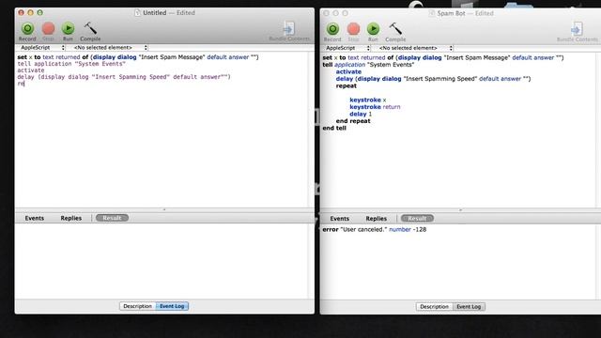Show Description pane in Spam Bot window
This screenshot has width=601, height=338.
point(434,307)
